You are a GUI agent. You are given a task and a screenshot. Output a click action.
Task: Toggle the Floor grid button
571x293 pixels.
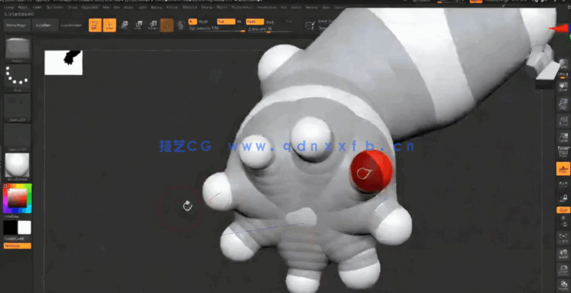563,169
